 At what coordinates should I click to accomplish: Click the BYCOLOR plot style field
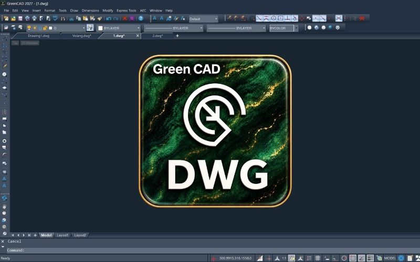[x=282, y=28]
